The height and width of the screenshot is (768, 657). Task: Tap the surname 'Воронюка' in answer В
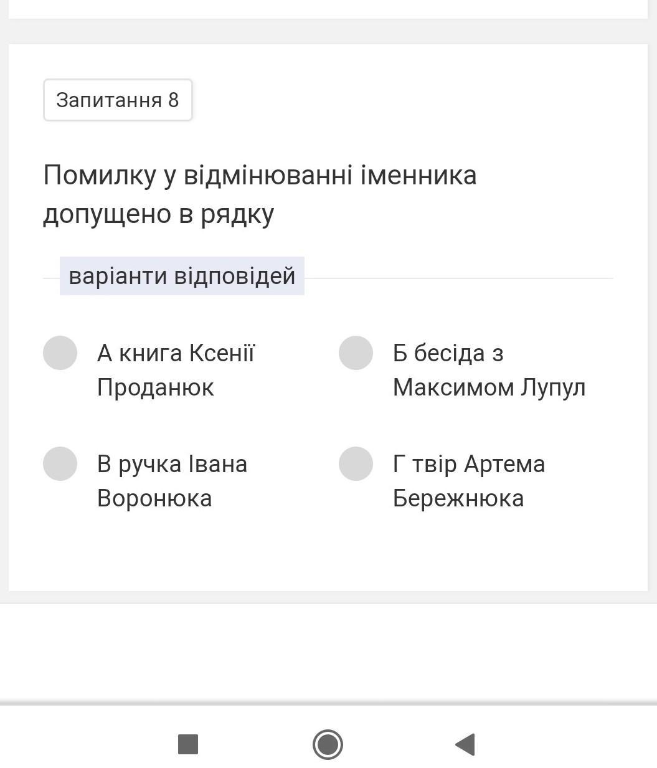click(x=154, y=498)
